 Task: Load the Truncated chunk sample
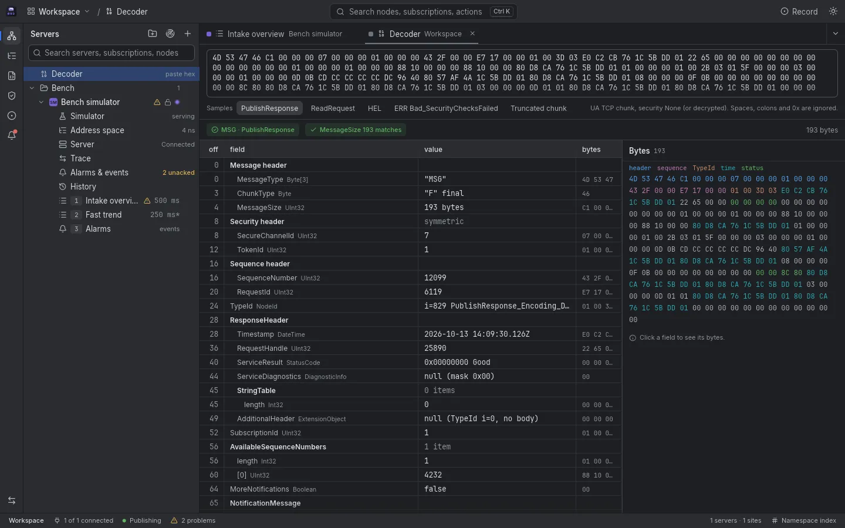coord(539,108)
